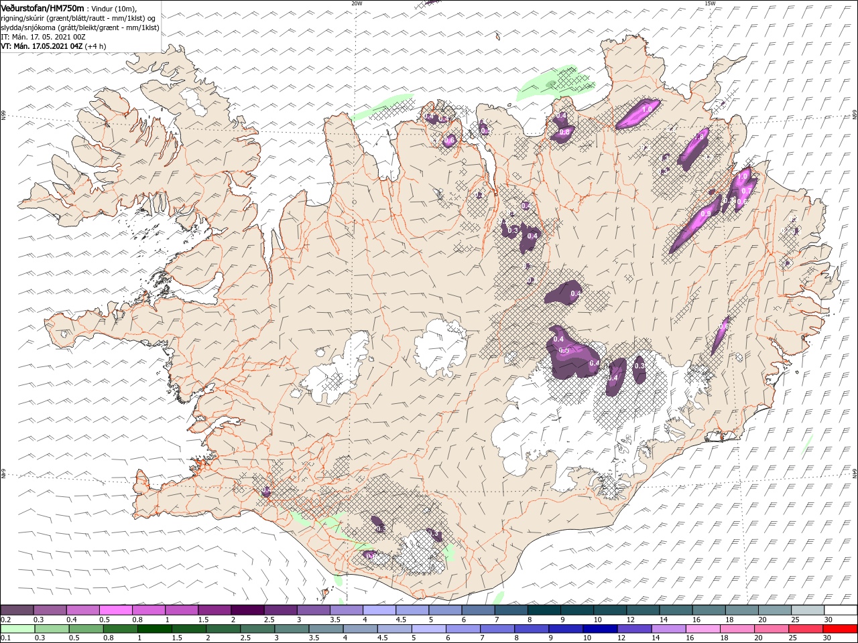Select the 8–9 dark teal snow legend swatch

544,610
